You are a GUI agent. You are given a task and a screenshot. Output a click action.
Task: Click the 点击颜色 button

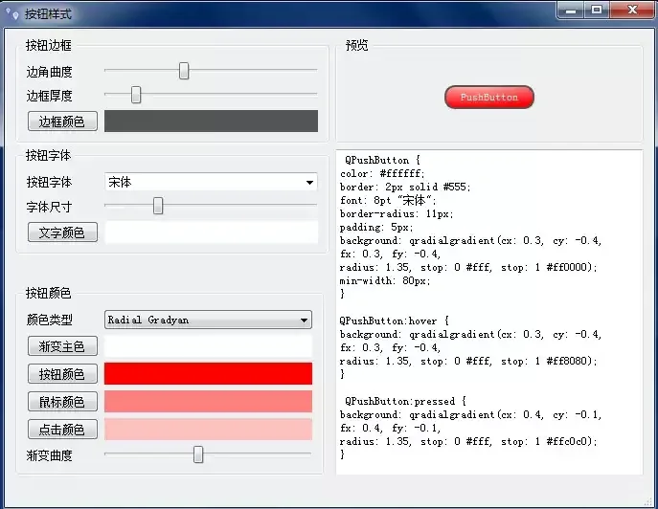[62, 430]
